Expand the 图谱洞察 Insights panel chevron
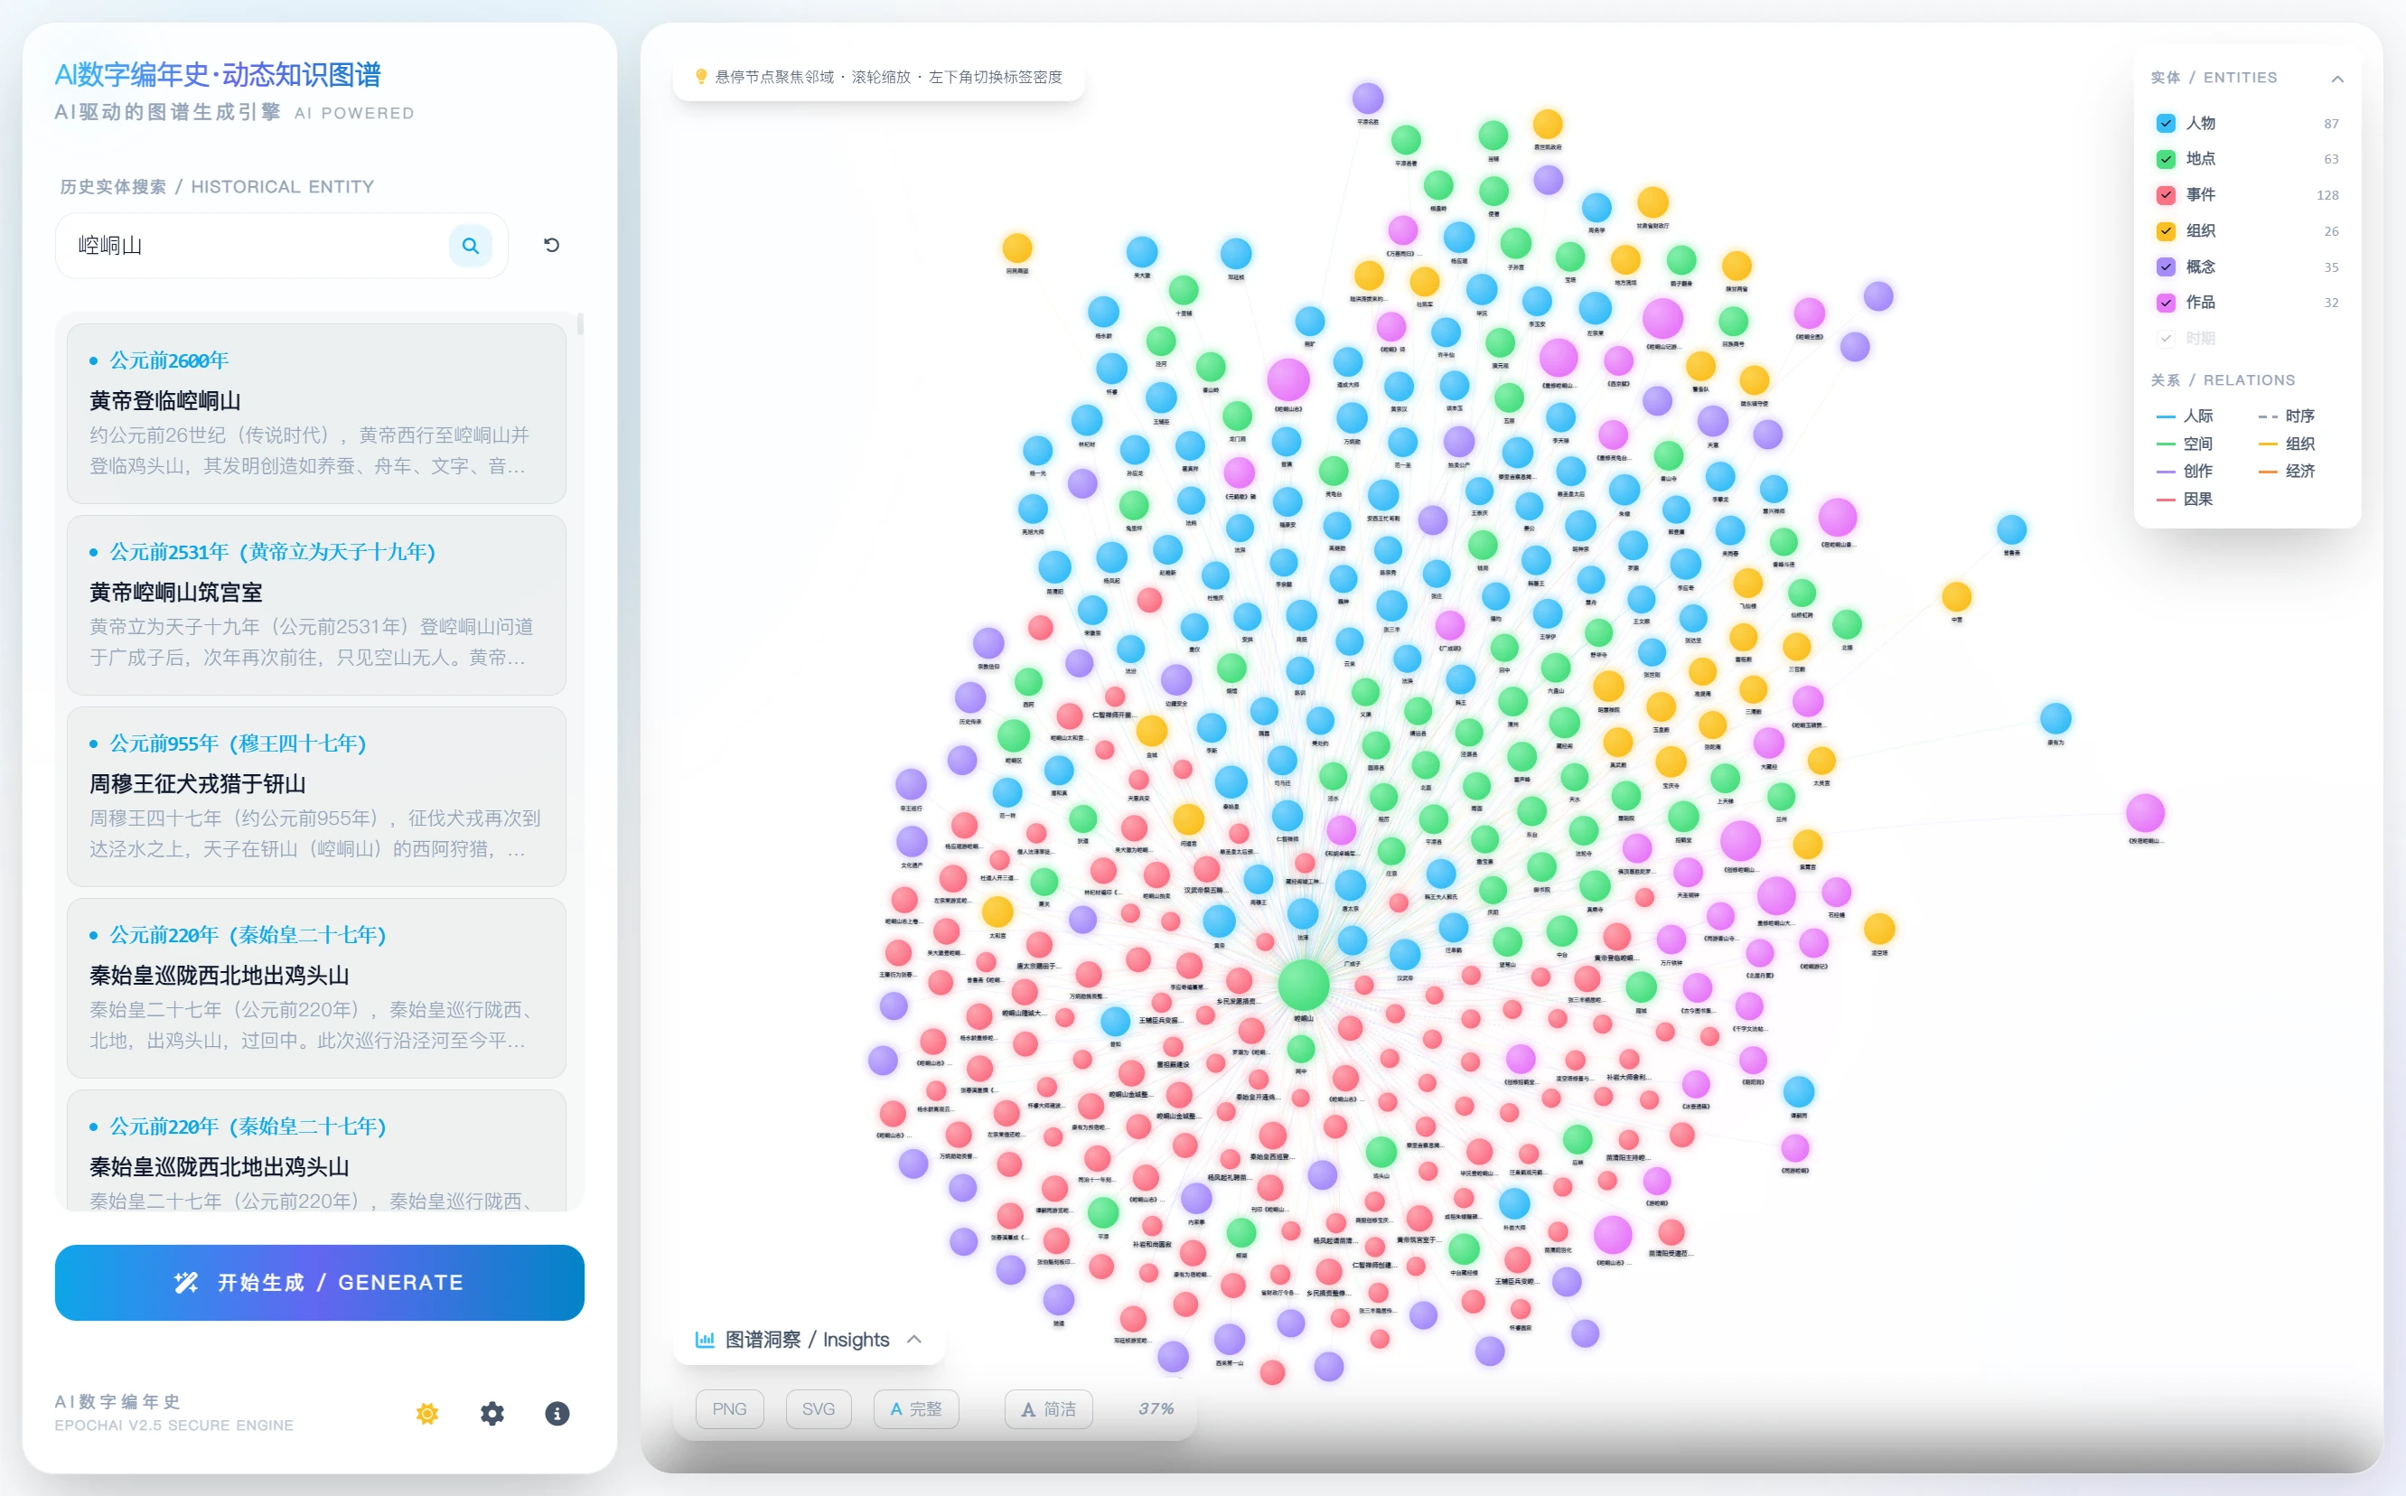 pos(914,1340)
